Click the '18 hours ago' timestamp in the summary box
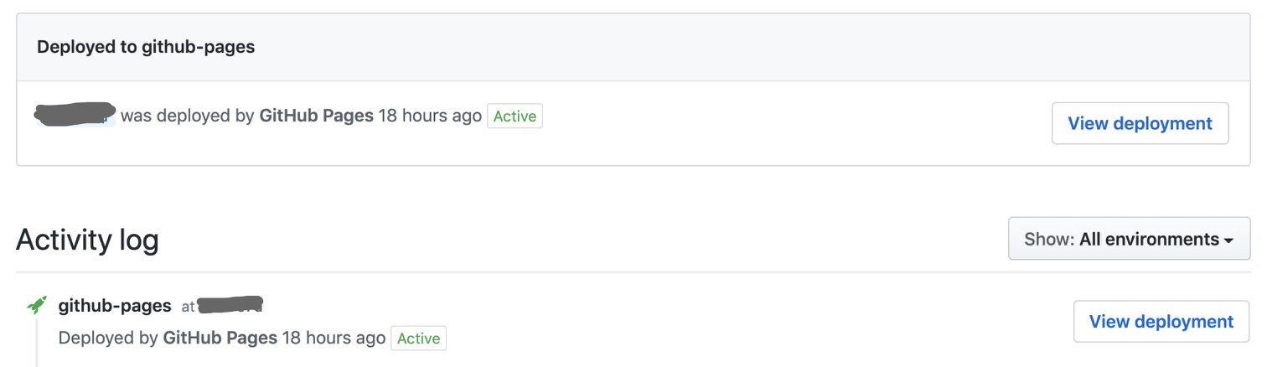Screen dimensions: 1267x367 430,116
